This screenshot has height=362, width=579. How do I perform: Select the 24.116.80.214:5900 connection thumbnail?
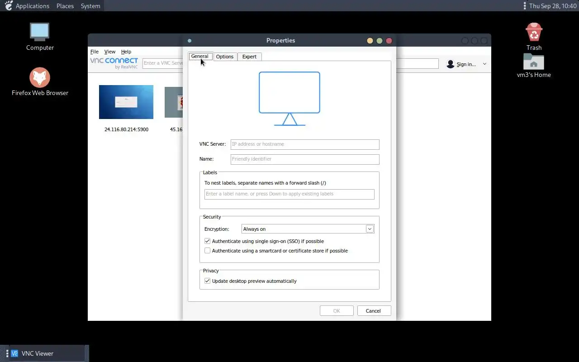126,102
